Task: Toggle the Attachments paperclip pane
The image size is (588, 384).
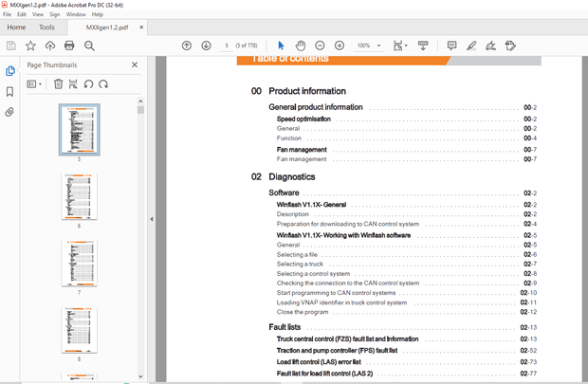Action: click(x=10, y=112)
